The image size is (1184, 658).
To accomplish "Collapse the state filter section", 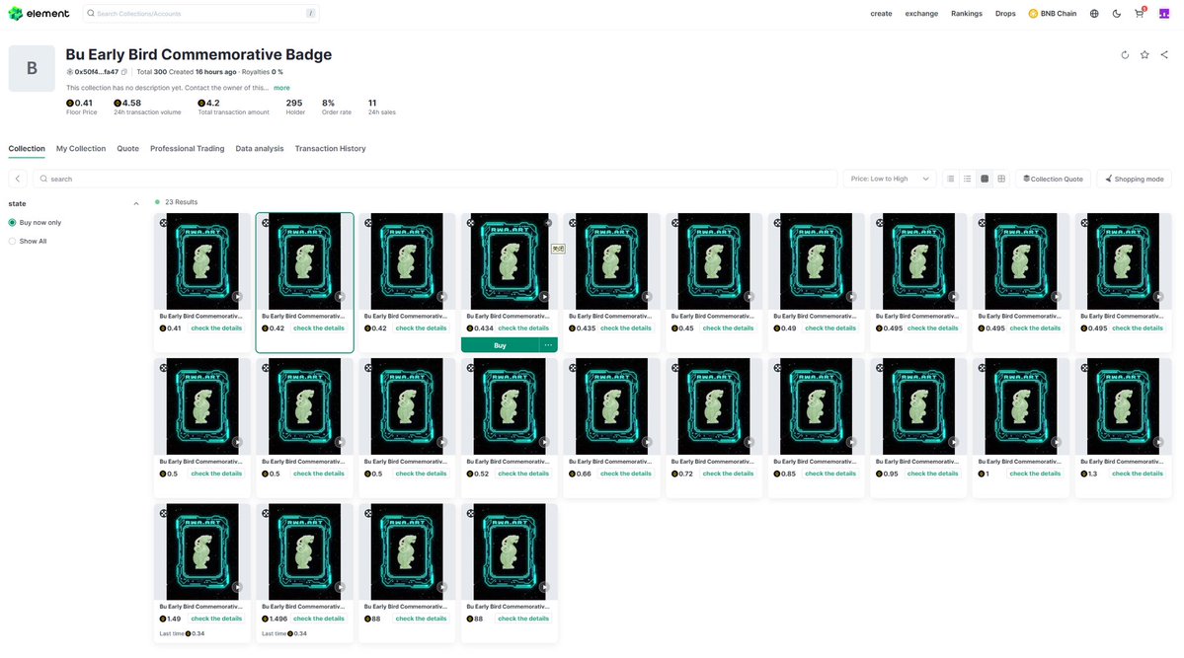I will pos(136,204).
